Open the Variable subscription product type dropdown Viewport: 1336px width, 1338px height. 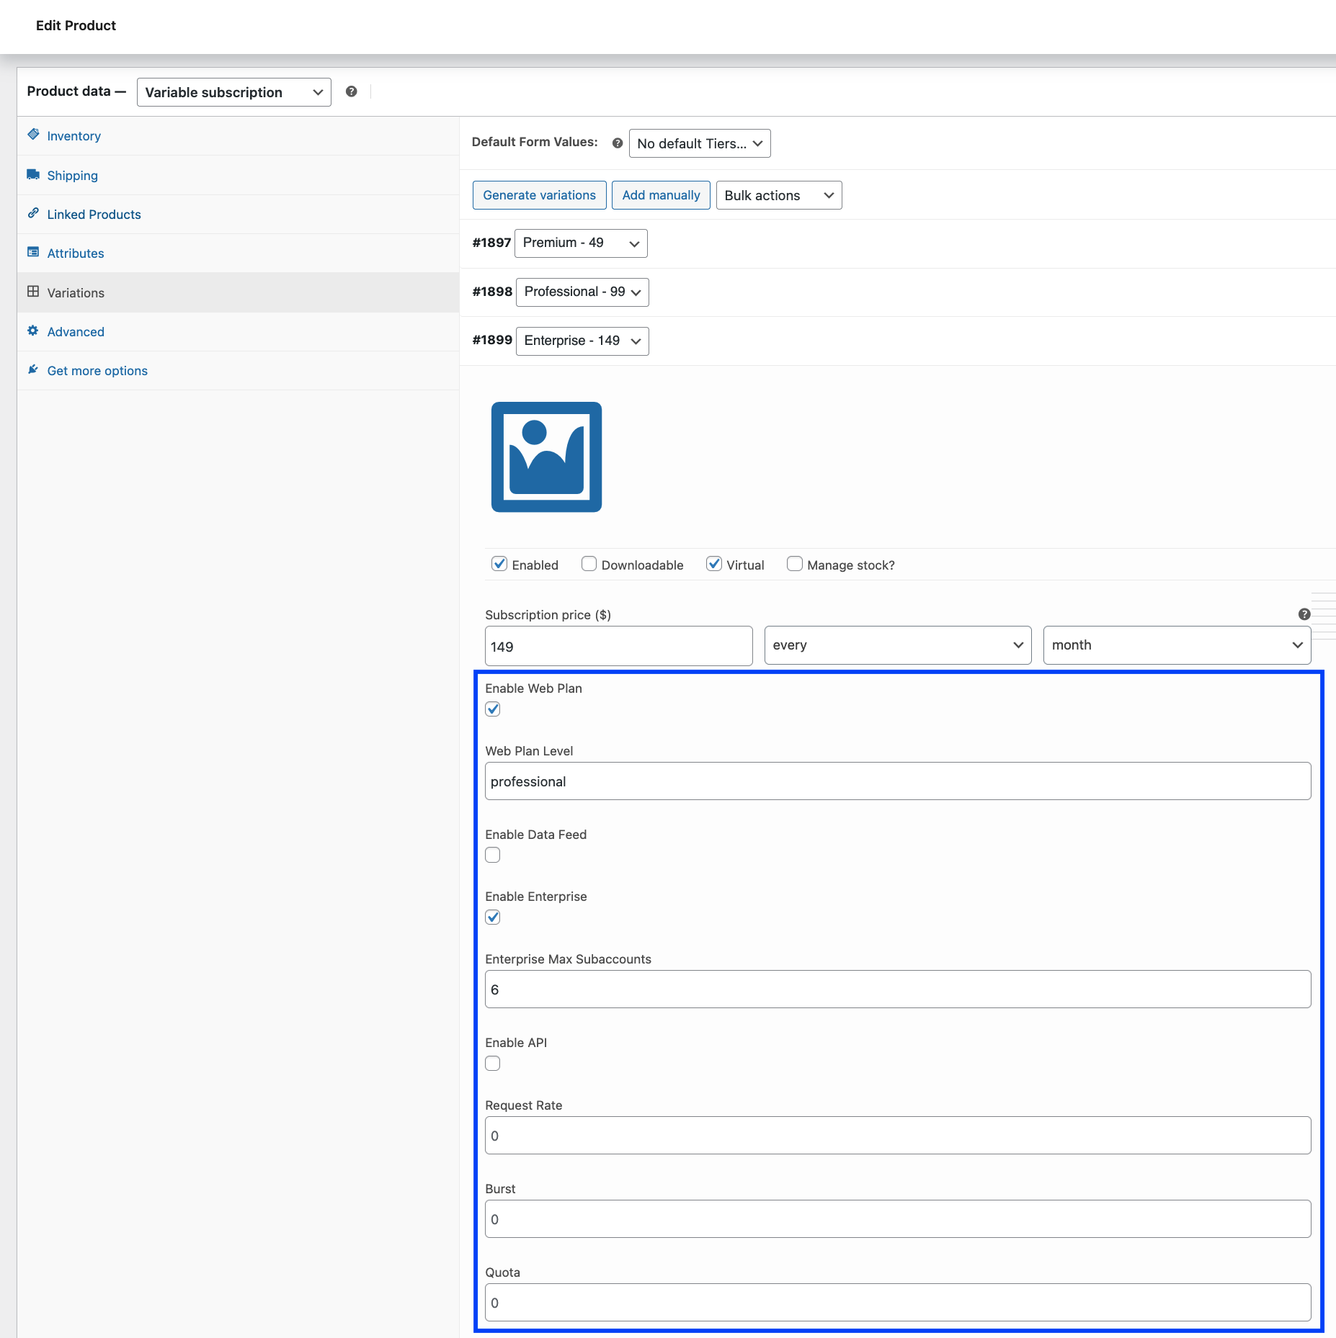(233, 92)
